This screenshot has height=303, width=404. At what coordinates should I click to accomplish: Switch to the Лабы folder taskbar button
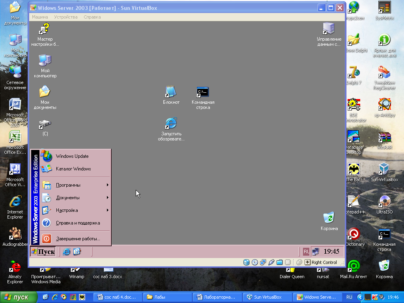point(167,297)
